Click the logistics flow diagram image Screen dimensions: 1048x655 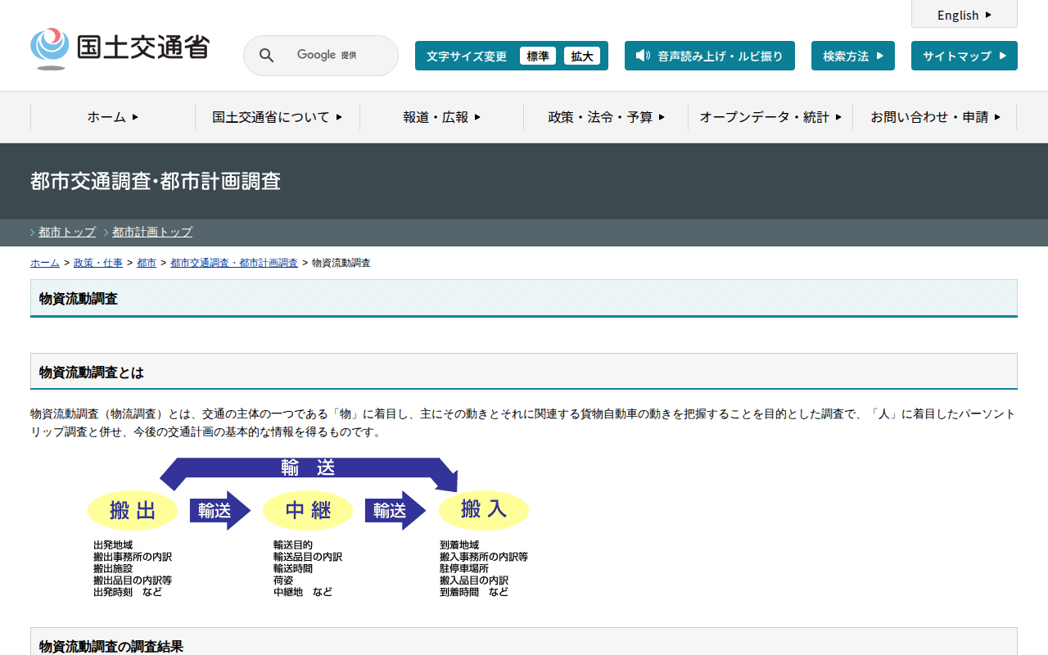[x=308, y=527]
